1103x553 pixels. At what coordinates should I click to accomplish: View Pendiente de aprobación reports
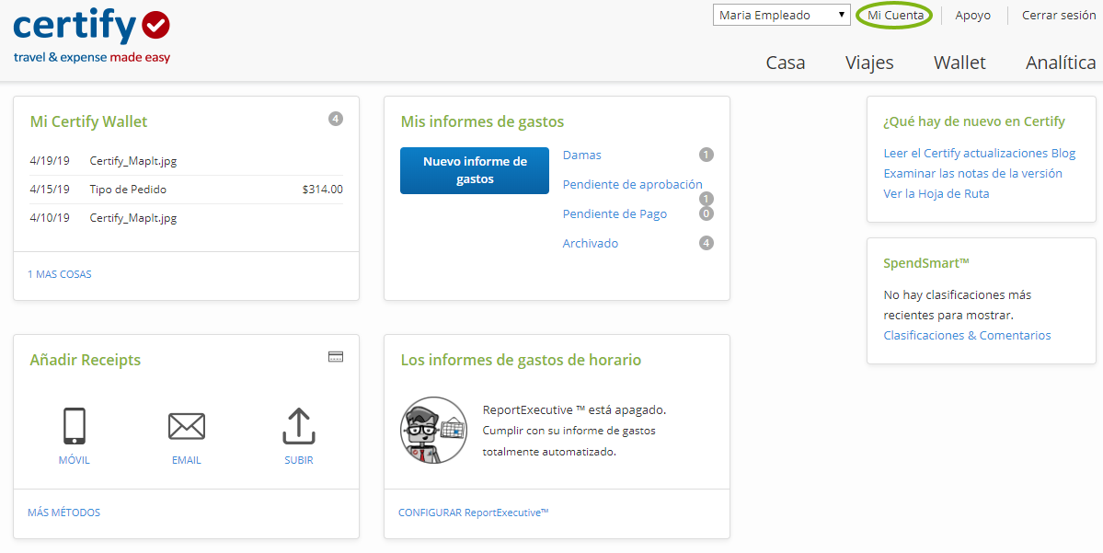632,184
